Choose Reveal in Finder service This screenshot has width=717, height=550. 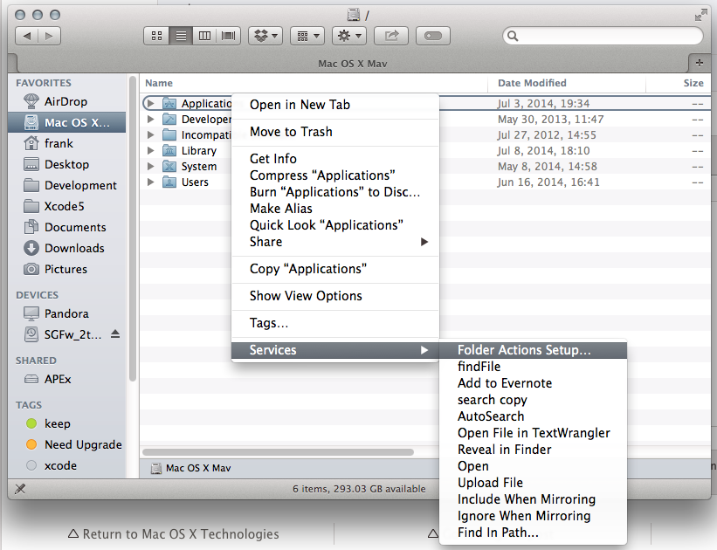point(533,450)
